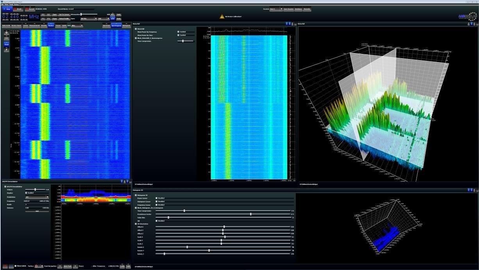Image resolution: width=479 pixels, height=270 pixels.
Task: Enable the Histogram Cursor checkbox
Action: coord(156,201)
